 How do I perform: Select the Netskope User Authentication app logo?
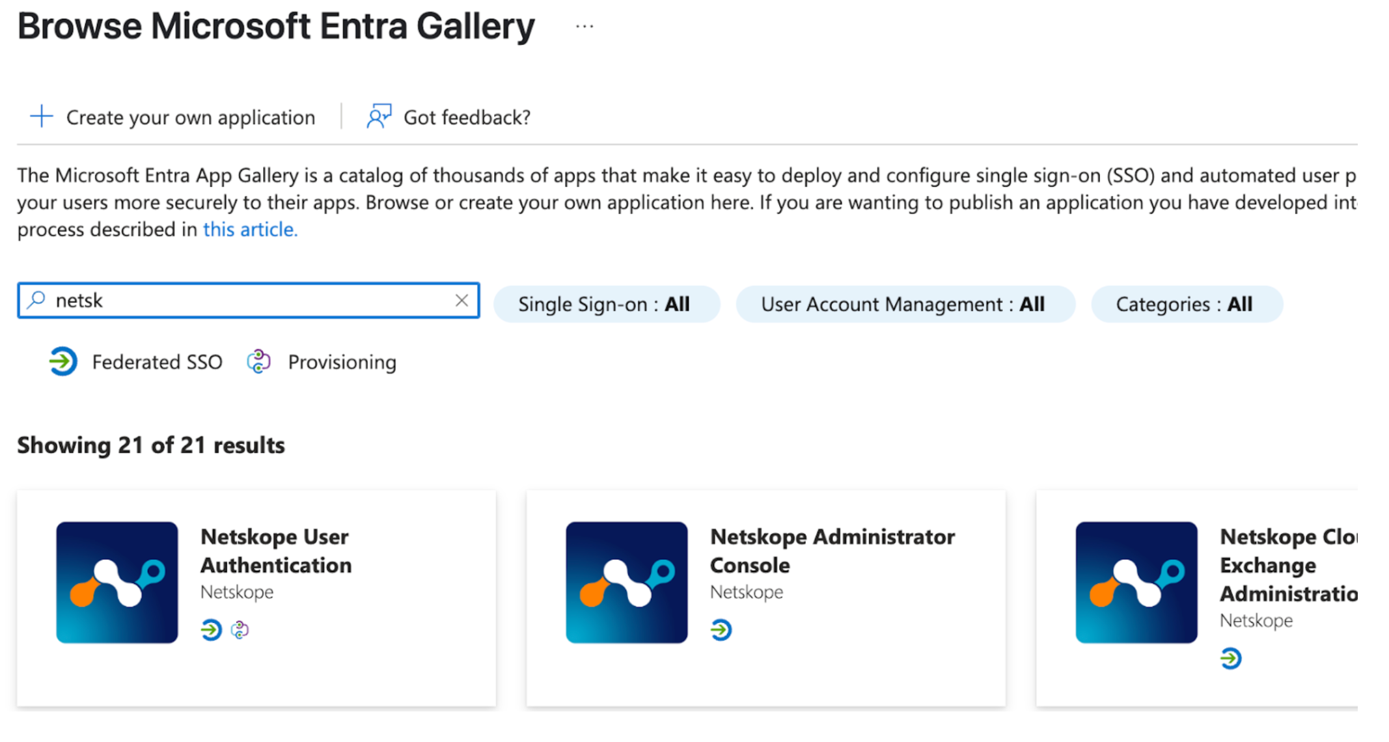pos(117,583)
